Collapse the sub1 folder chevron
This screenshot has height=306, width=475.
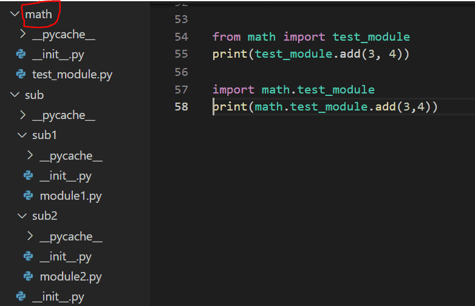pos(22,135)
